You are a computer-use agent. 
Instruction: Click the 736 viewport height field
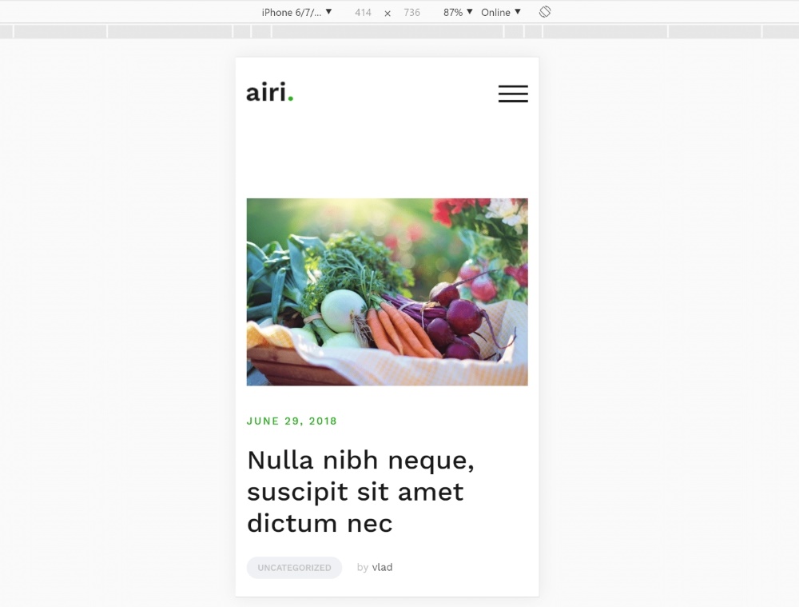pyautogui.click(x=411, y=12)
